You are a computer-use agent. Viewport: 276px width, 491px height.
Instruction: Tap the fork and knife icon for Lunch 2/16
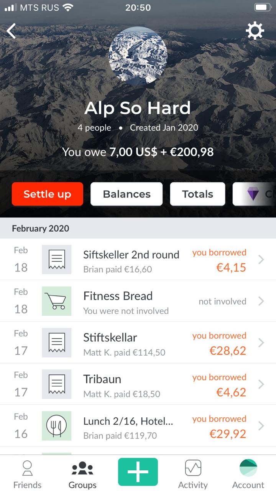[x=57, y=426]
